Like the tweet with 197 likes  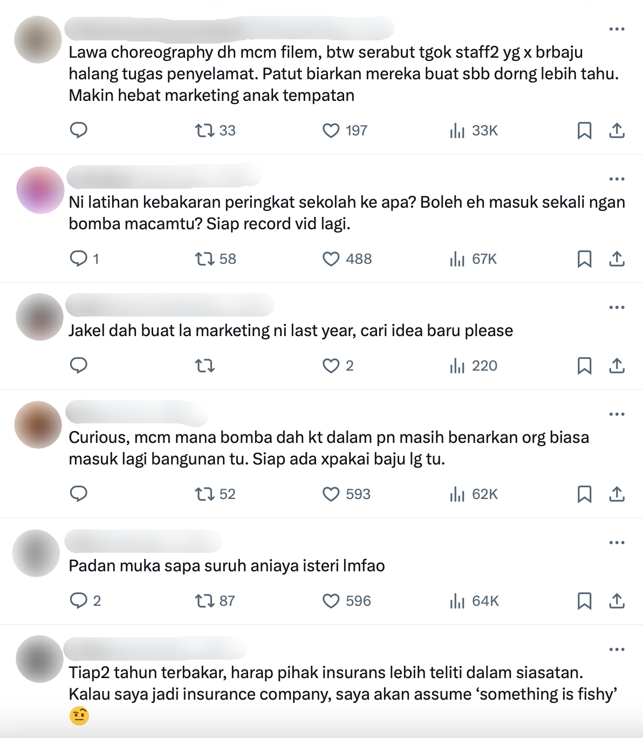pos(345,131)
